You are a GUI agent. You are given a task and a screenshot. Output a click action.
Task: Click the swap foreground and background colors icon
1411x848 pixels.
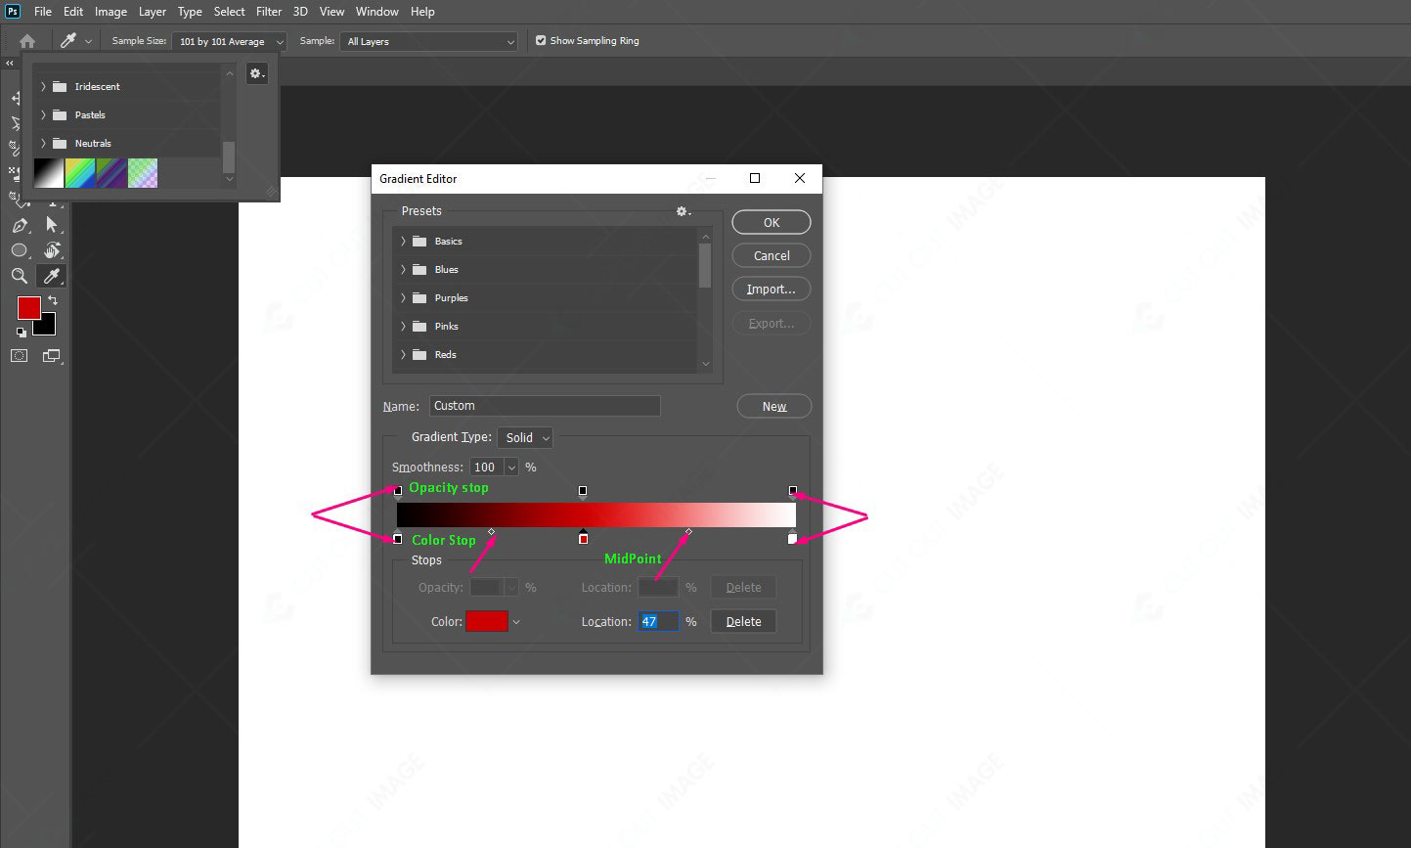pyautogui.click(x=53, y=300)
